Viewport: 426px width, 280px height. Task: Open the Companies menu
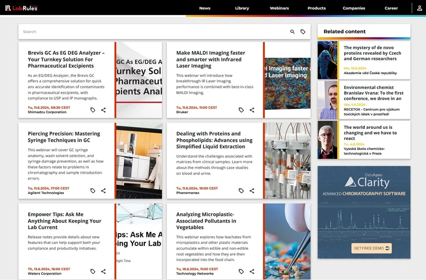pos(354,8)
